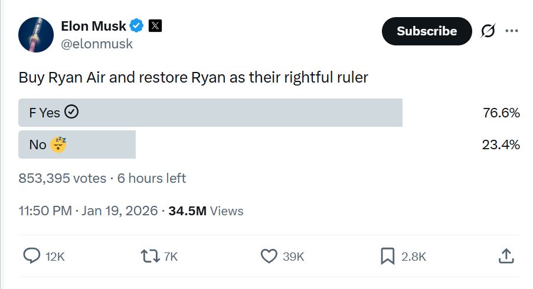Open the share upload icon
Image resolution: width=533 pixels, height=289 pixels.
[506, 255]
